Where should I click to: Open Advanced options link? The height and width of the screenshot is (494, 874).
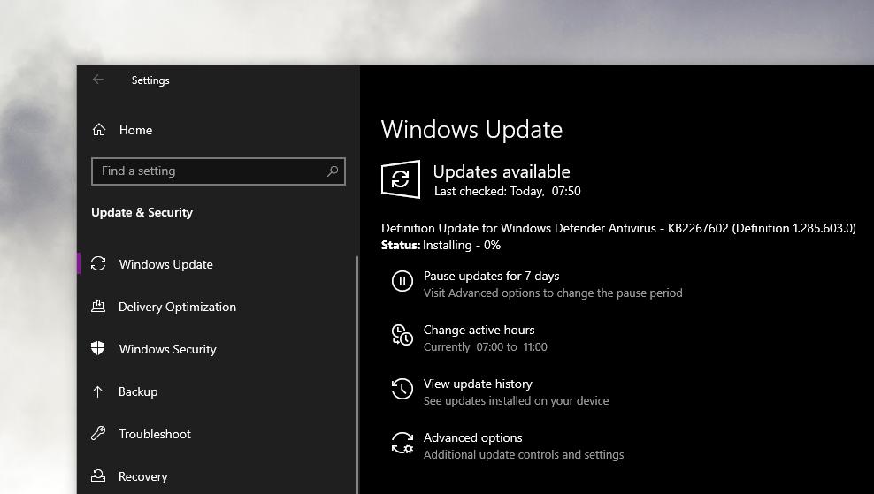(472, 437)
